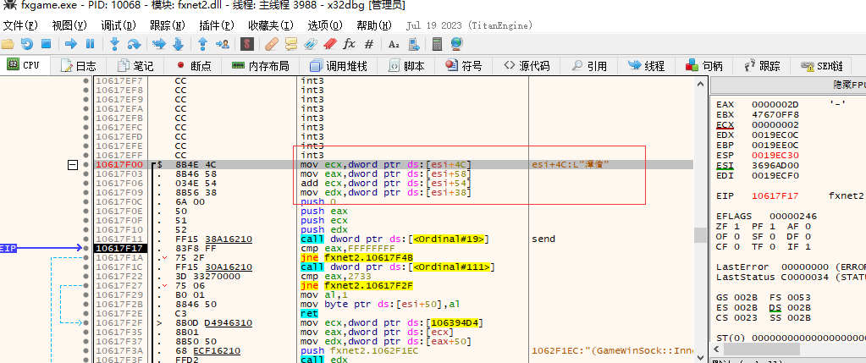
Task: Select the EFLAGS value 00000246
Action: pyautogui.click(x=793, y=217)
